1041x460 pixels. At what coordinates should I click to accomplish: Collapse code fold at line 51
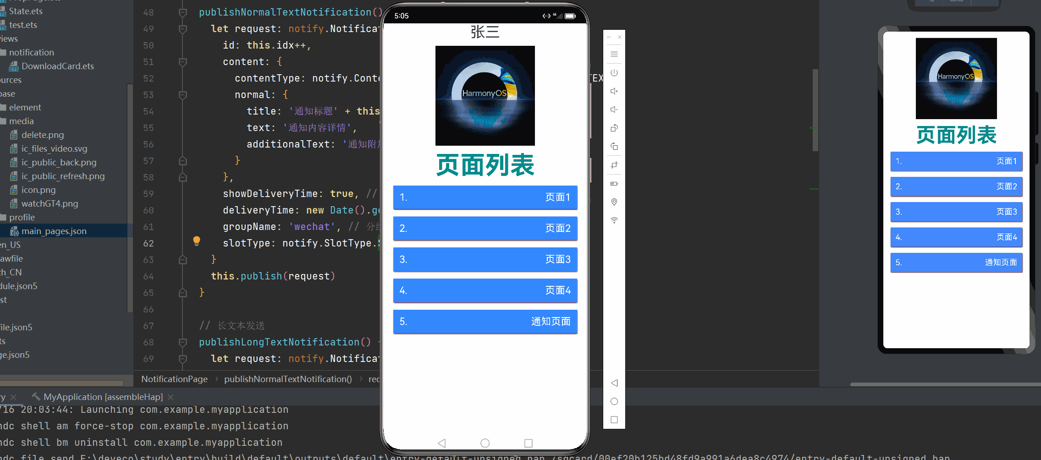point(182,62)
